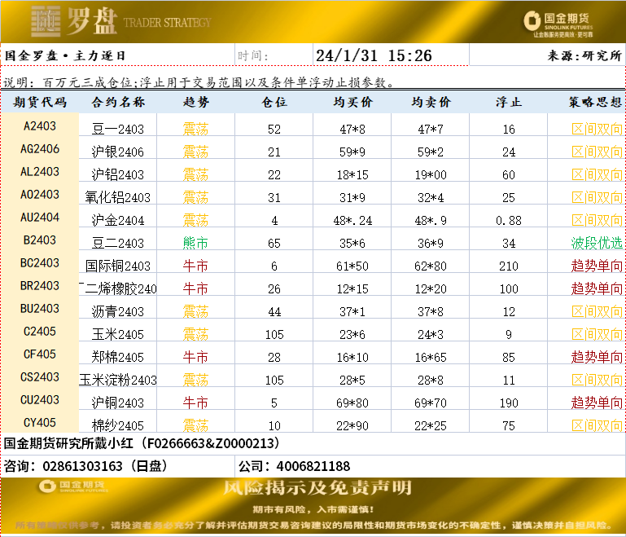The image size is (626, 537).
Task: Click the average sell price 19*00
Action: (431, 175)
